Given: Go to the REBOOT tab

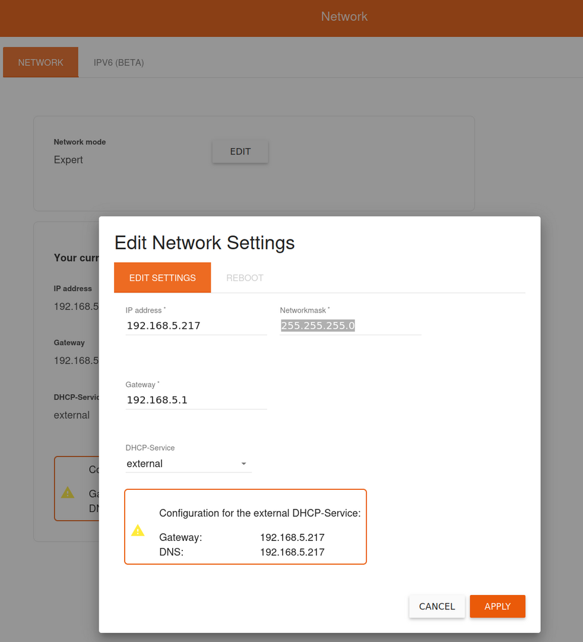Looking at the screenshot, I should click(245, 278).
